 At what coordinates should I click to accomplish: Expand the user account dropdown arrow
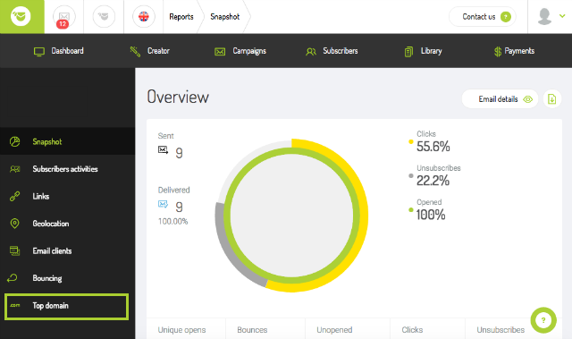(x=562, y=16)
